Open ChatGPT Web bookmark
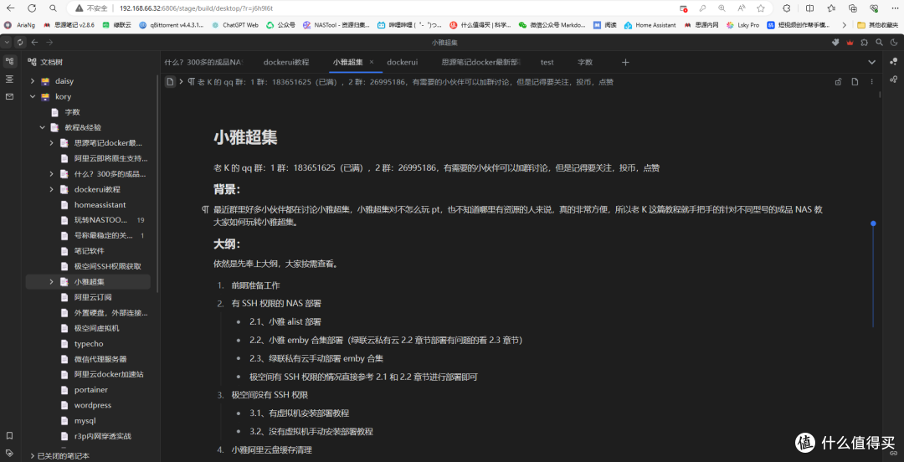The width and height of the screenshot is (904, 462). pos(235,25)
